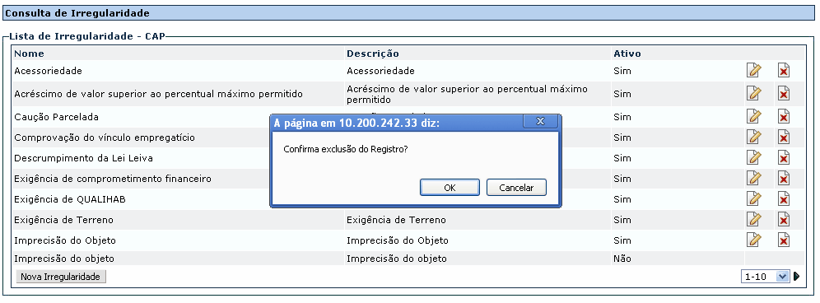
Task: Open edit icon for Exigência de QUALIHAB
Action: pos(753,199)
